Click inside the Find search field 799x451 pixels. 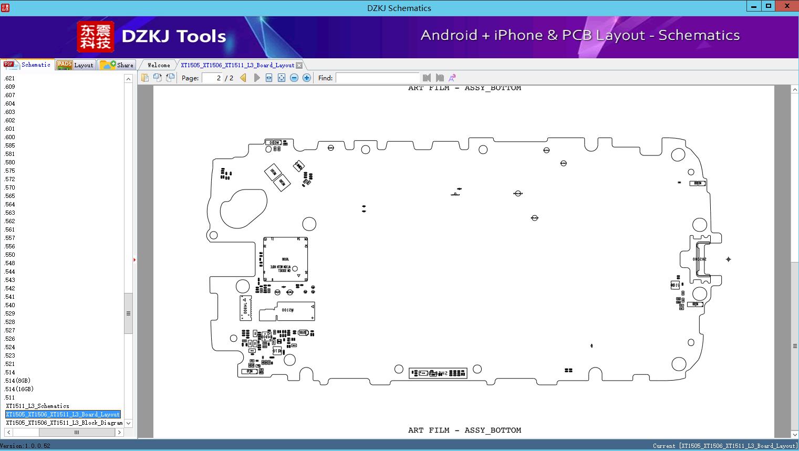tap(377, 78)
